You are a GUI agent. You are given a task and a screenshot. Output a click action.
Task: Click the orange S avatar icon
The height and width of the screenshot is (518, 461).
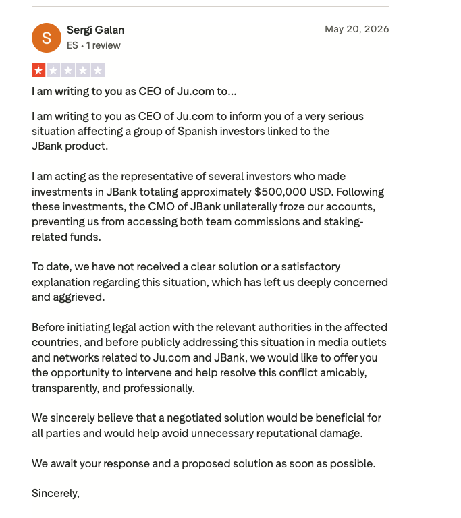47,38
